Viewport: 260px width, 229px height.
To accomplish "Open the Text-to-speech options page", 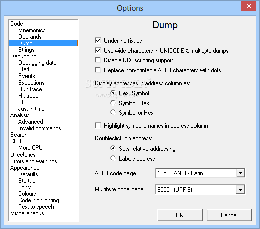I will click(x=36, y=207).
